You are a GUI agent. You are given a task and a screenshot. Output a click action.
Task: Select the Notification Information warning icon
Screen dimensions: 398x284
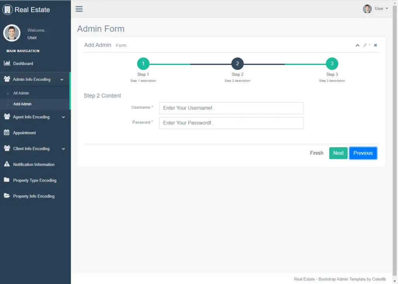(x=7, y=164)
